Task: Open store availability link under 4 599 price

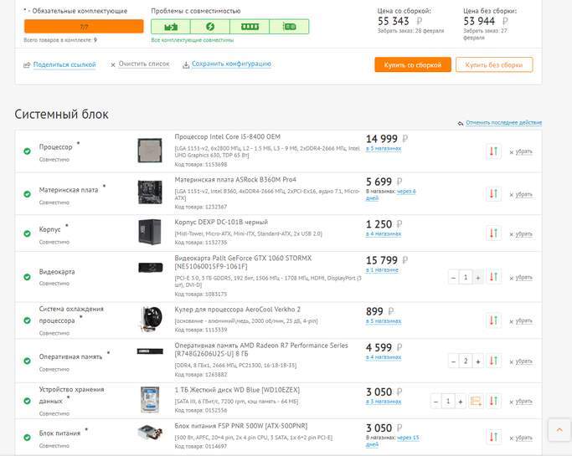Action: (x=384, y=357)
